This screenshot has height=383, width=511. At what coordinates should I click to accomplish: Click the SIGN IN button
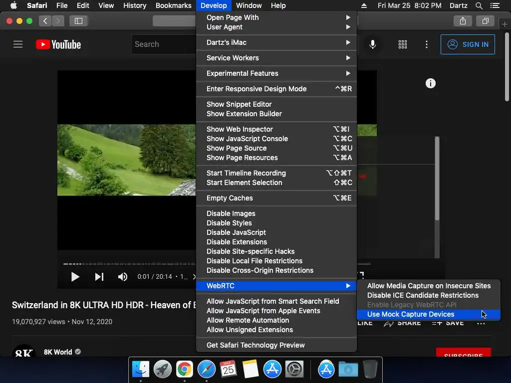(467, 44)
